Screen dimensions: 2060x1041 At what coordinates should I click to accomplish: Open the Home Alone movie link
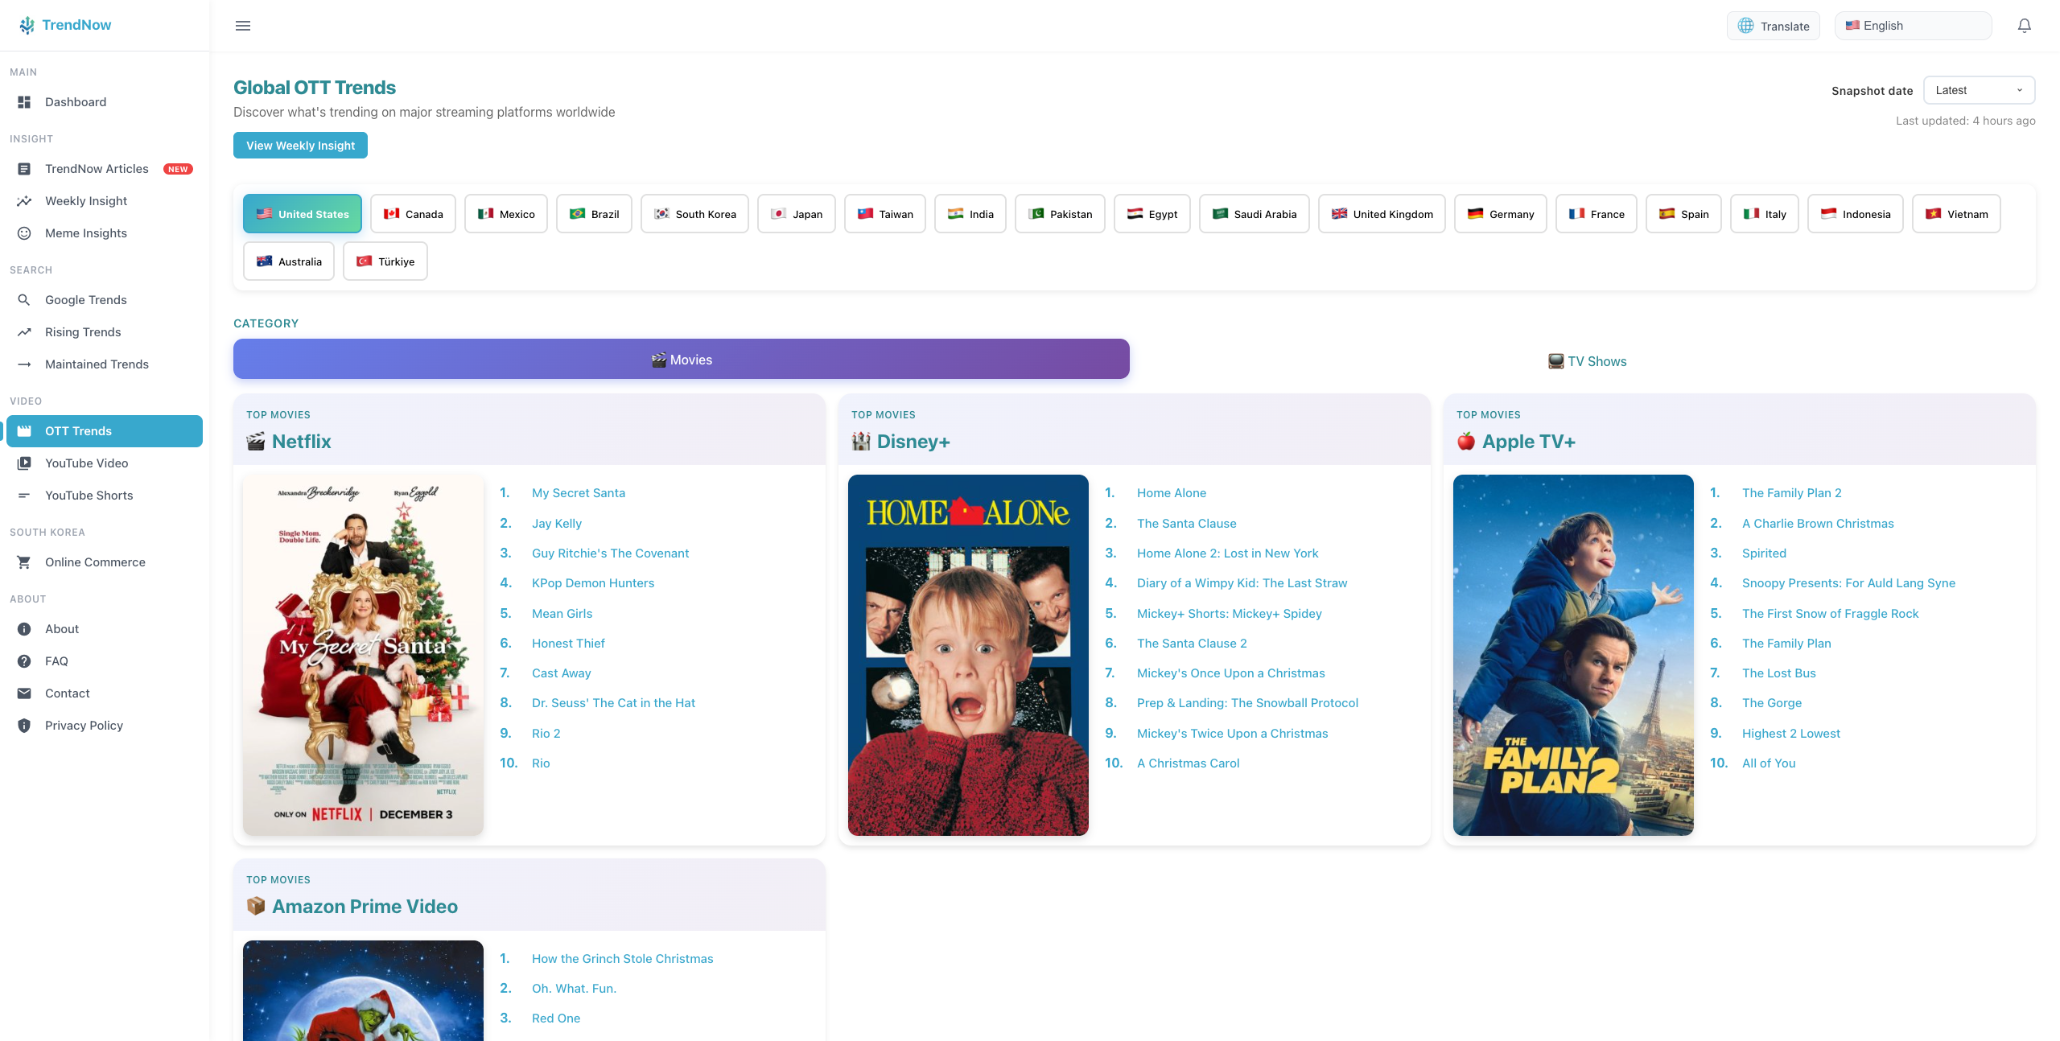click(1171, 492)
